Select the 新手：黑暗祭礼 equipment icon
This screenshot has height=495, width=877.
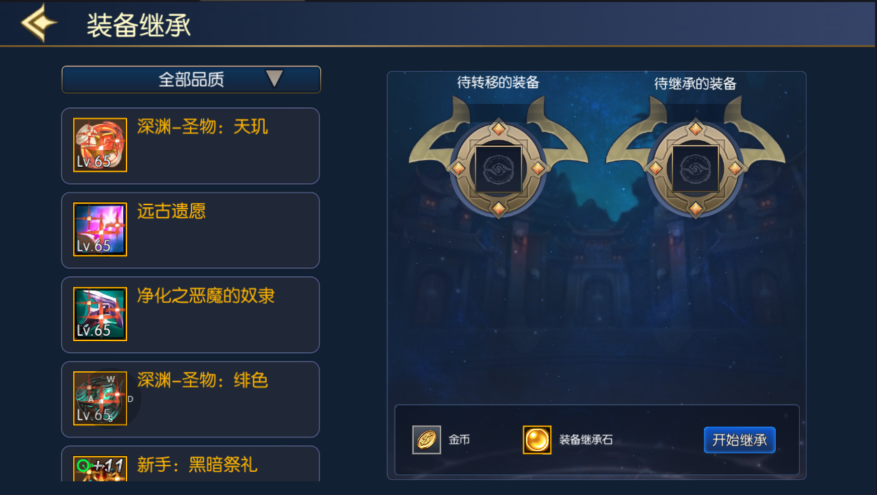tap(100, 469)
